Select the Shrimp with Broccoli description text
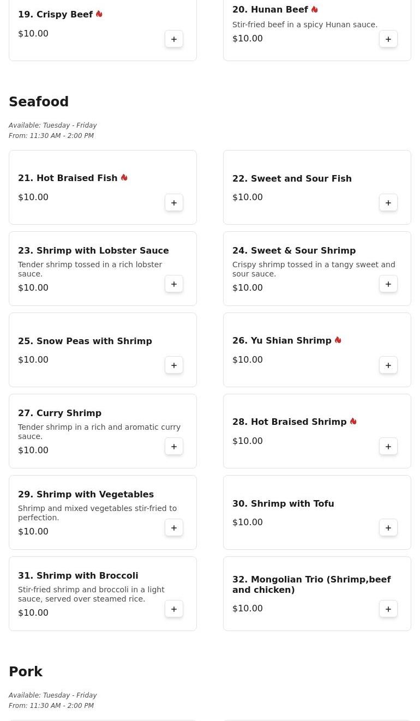 (91, 594)
